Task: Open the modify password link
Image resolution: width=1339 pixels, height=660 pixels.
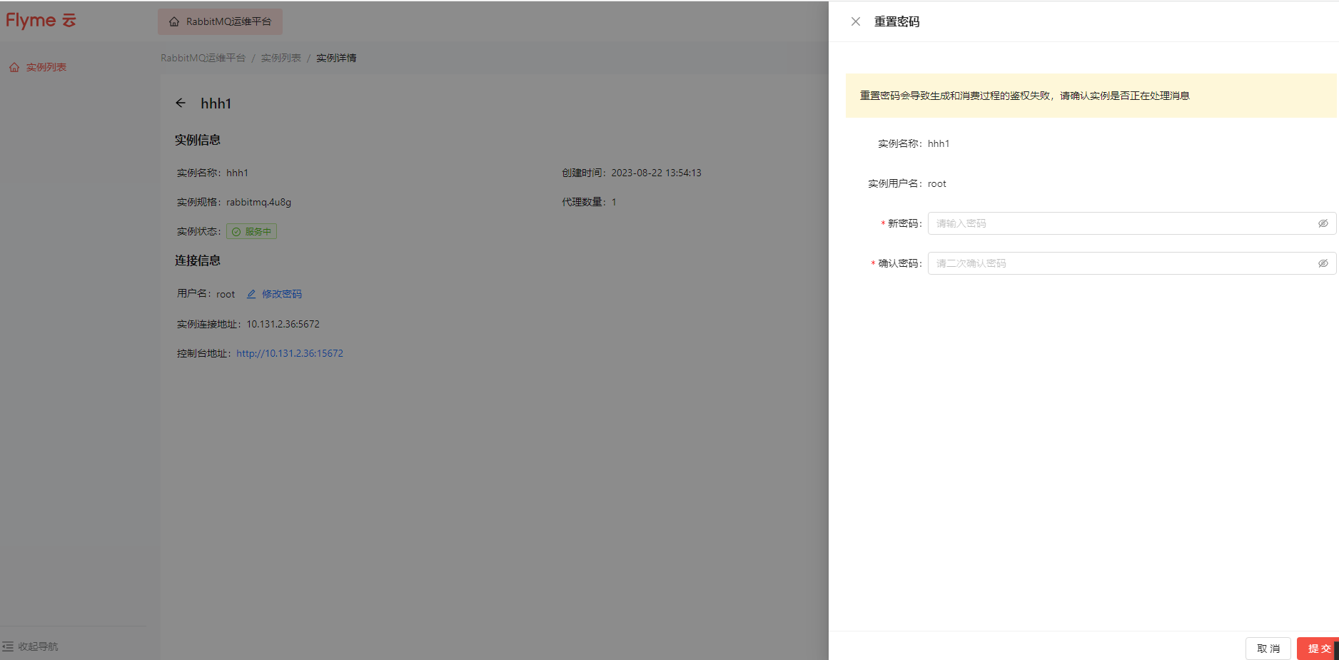Action: pos(281,294)
